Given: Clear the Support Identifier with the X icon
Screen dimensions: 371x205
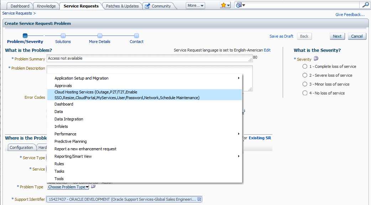Looking at the screenshot, I should tap(199, 199).
